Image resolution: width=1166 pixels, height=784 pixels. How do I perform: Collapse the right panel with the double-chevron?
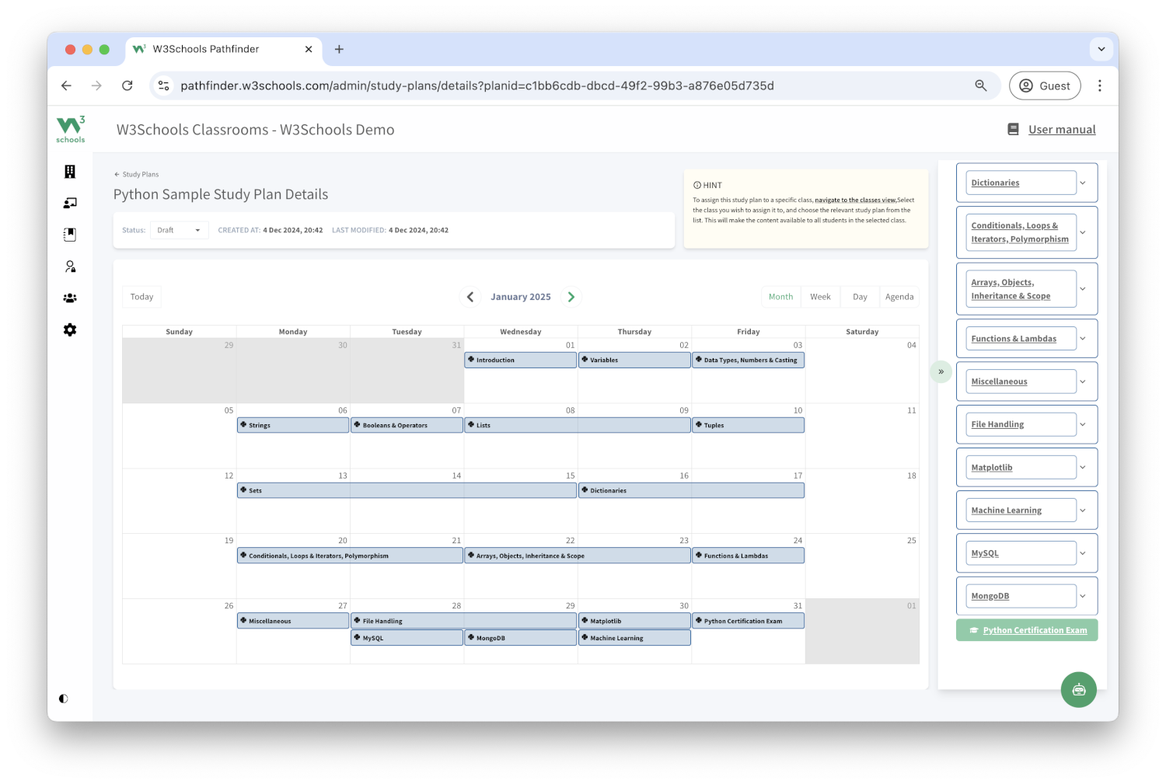[x=941, y=372]
